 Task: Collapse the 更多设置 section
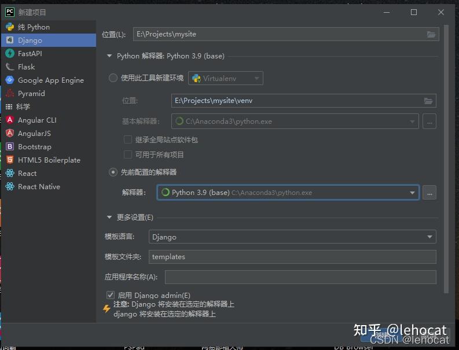109,217
